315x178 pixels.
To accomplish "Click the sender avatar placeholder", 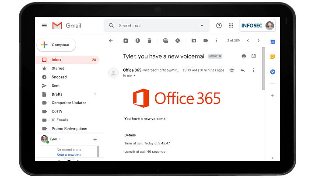I will (113, 73).
